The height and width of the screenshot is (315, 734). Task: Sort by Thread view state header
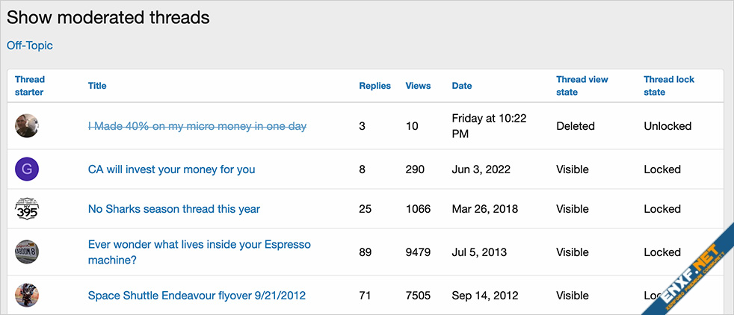pos(582,86)
